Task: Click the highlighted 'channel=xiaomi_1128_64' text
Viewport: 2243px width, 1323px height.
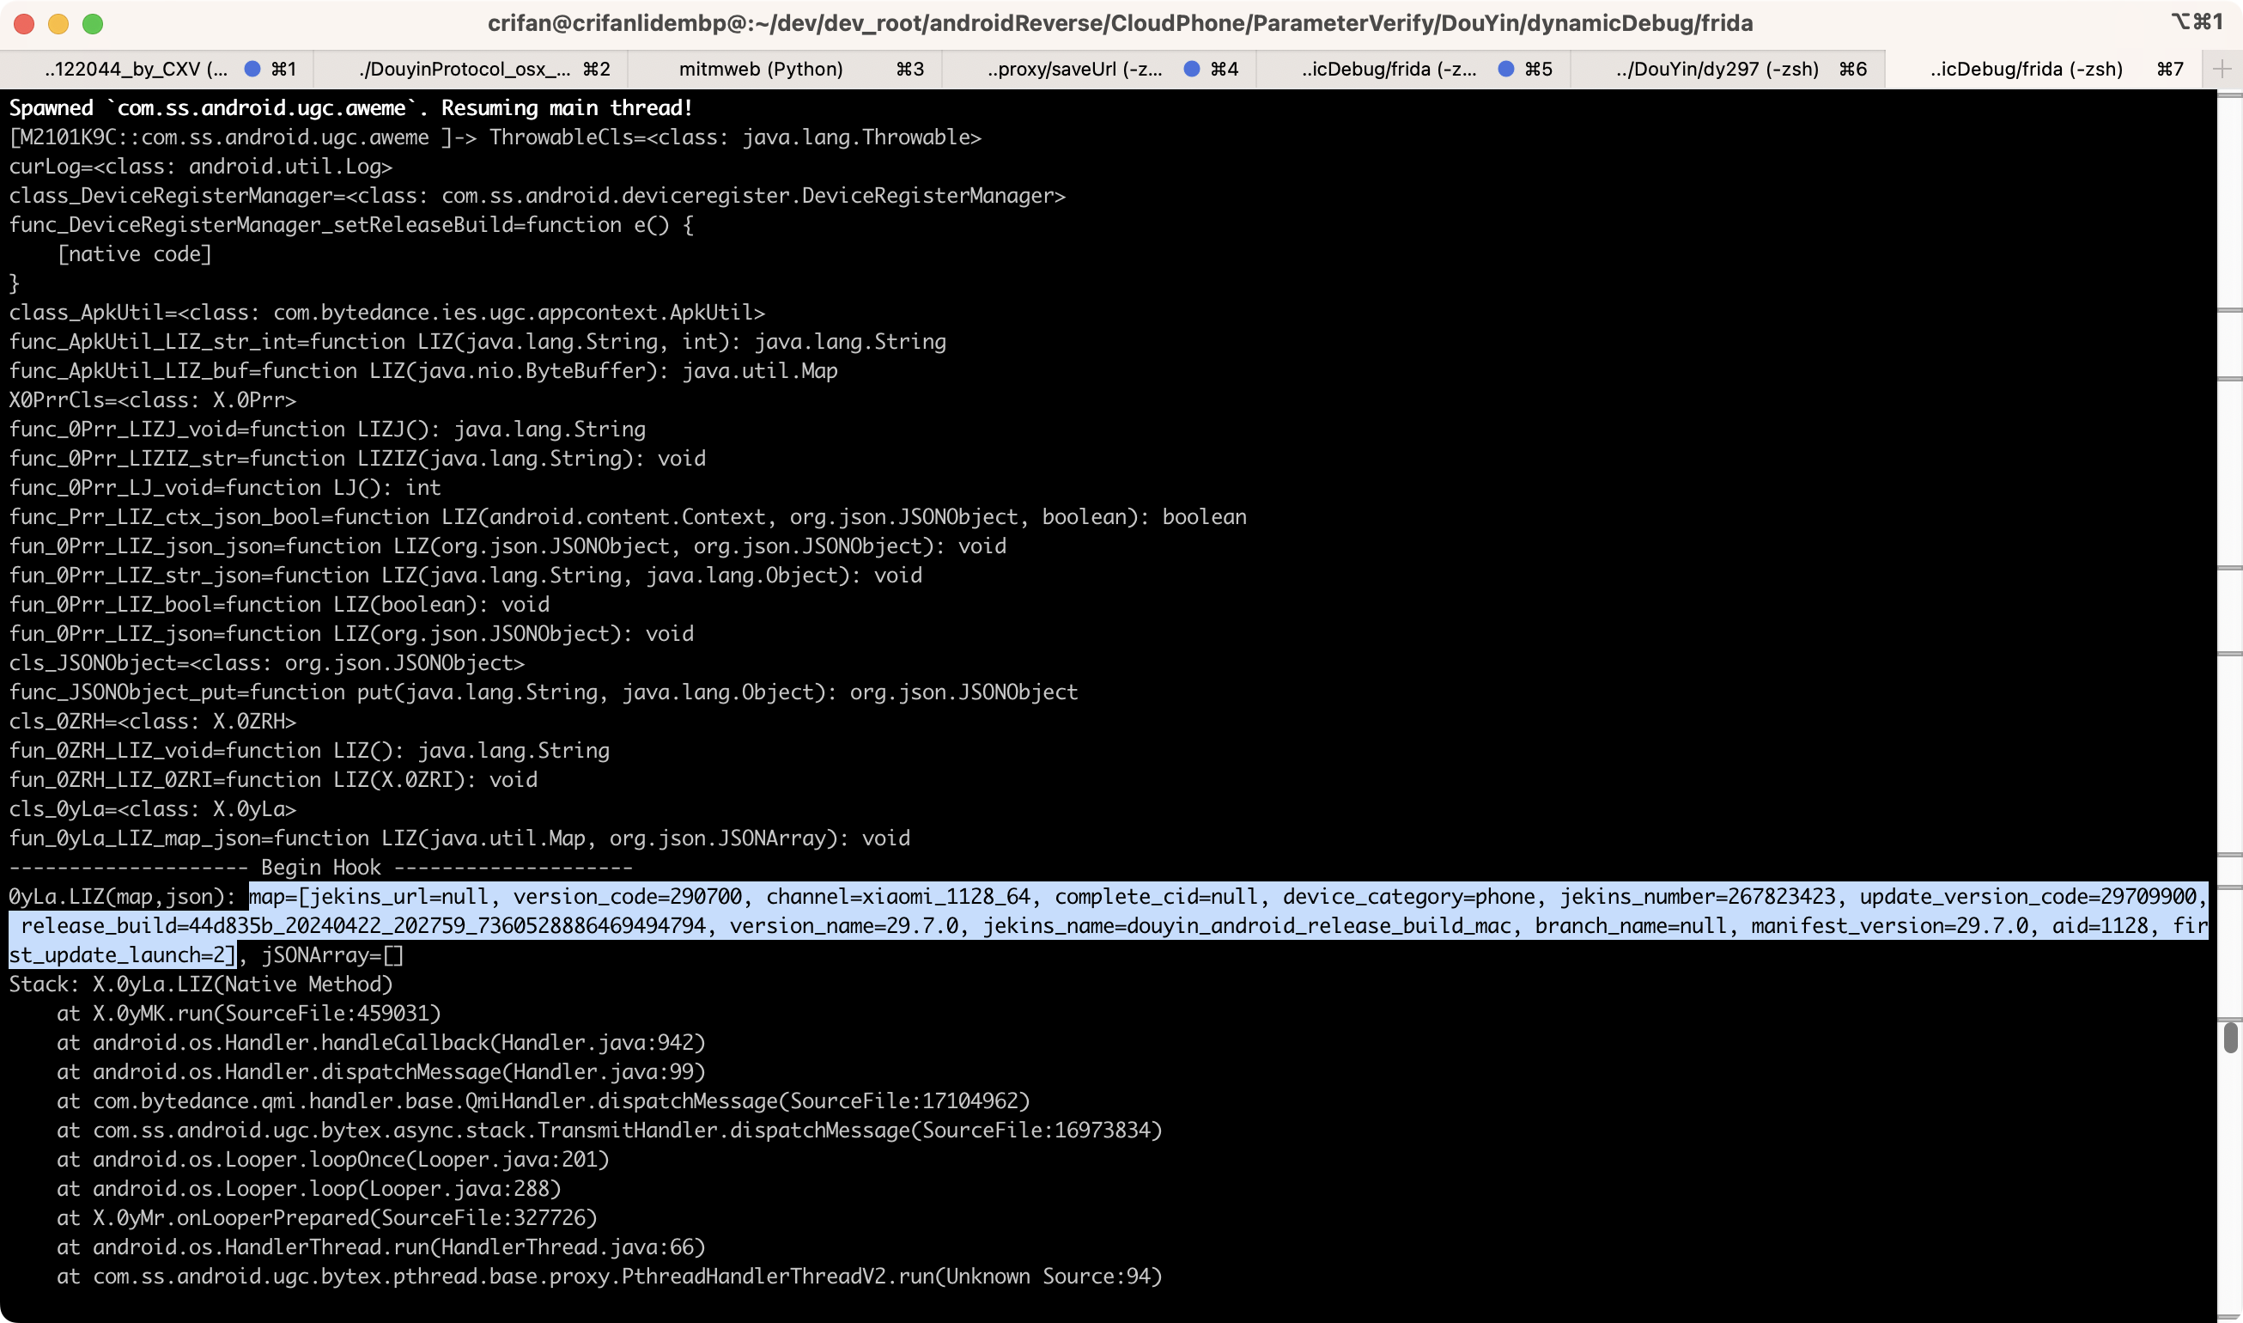Action: (x=898, y=897)
